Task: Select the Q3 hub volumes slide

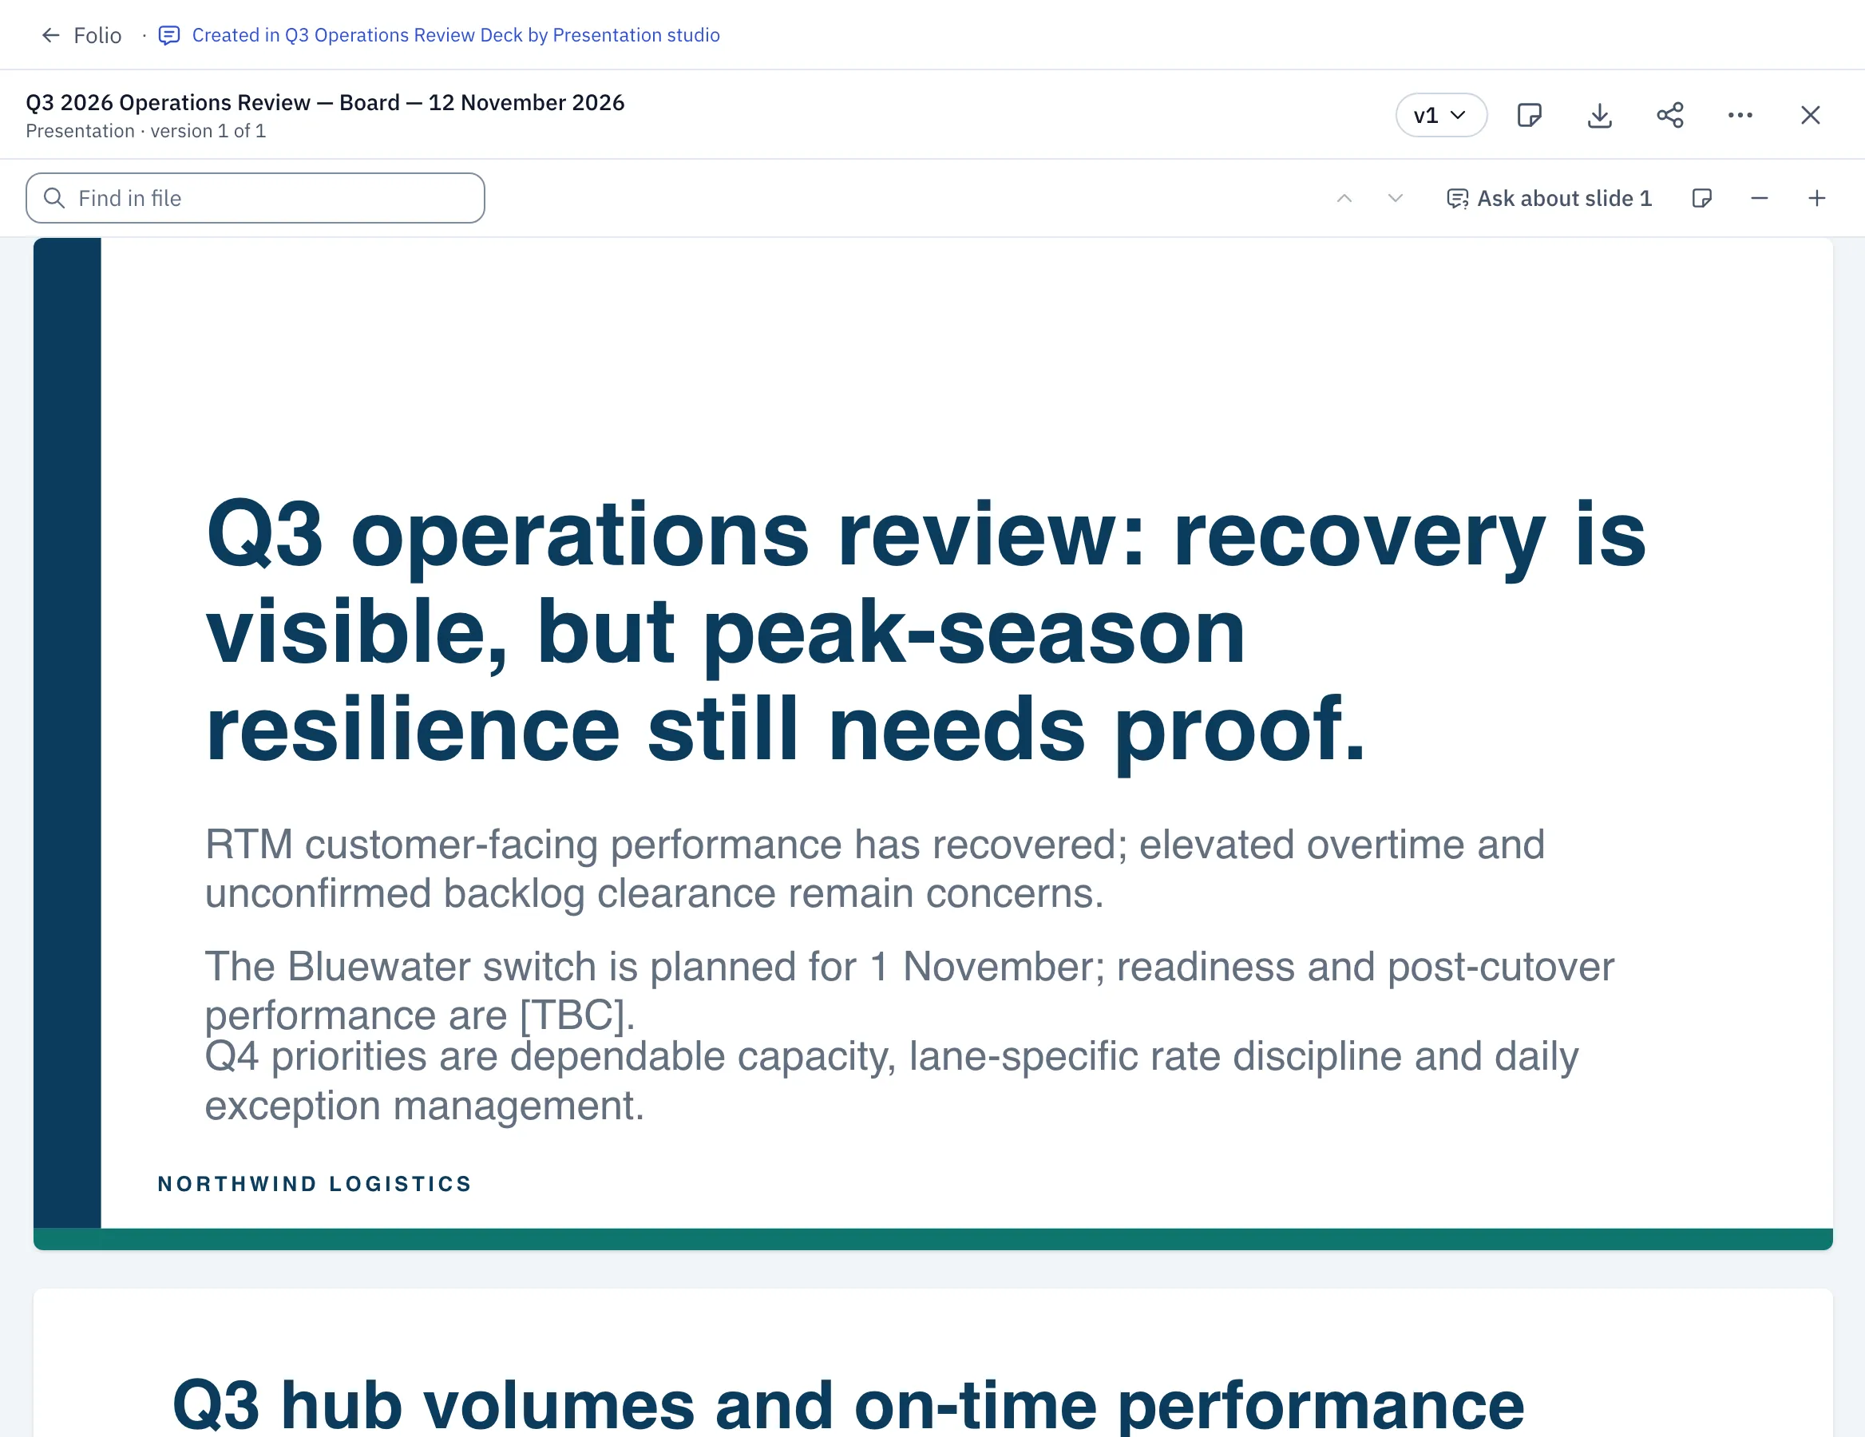Action: pos(932,1364)
